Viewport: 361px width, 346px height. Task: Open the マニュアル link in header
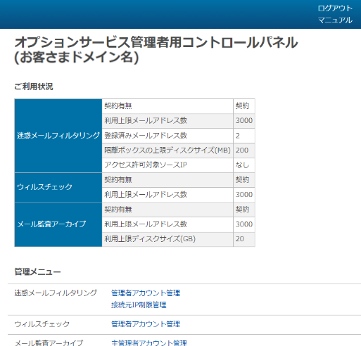[x=335, y=20]
